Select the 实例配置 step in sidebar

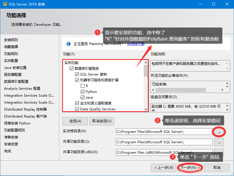click(x=11, y=61)
